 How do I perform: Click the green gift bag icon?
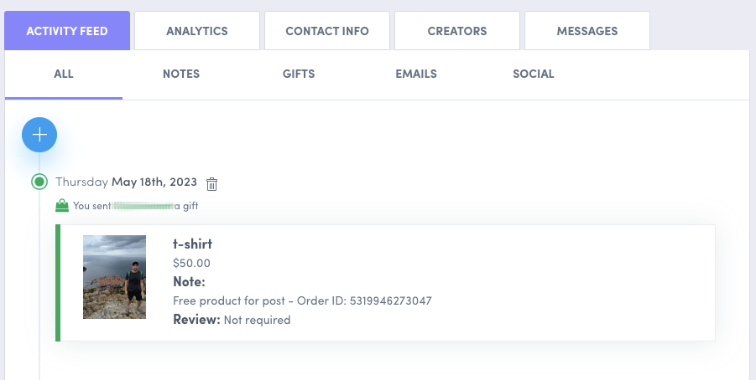coord(61,205)
